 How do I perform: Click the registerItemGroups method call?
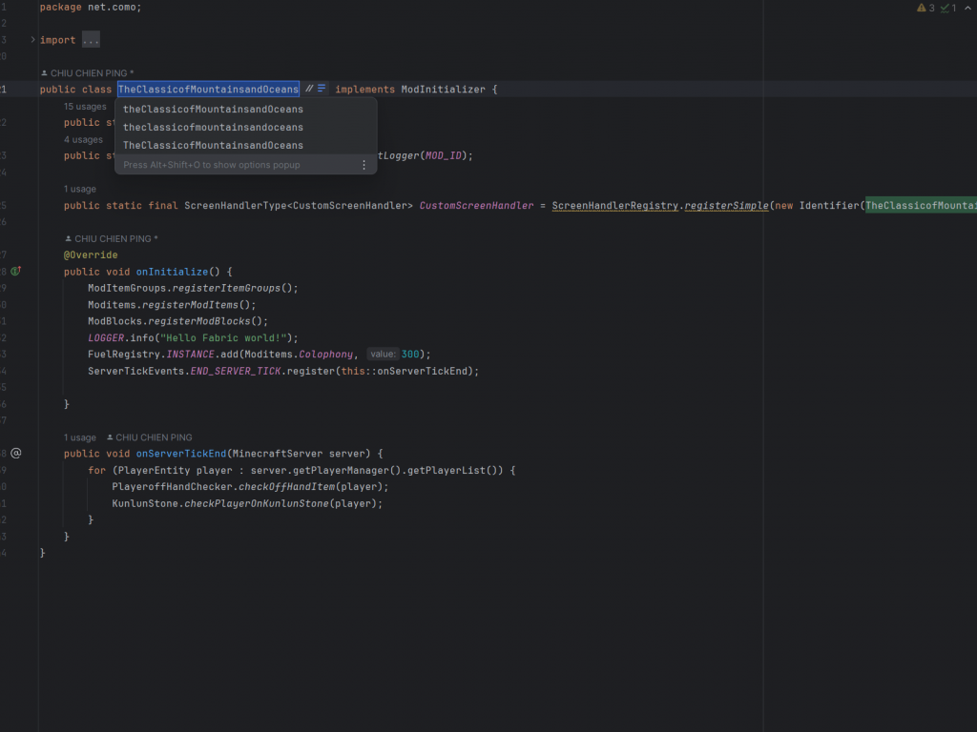pyautogui.click(x=226, y=288)
